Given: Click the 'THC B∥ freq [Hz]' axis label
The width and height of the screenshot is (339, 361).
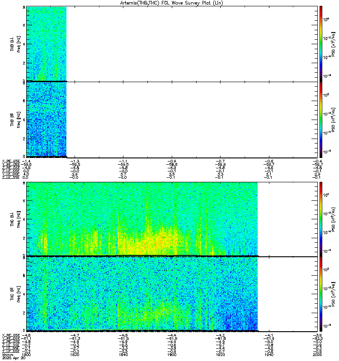Looking at the screenshot, I should (x=15, y=294).
